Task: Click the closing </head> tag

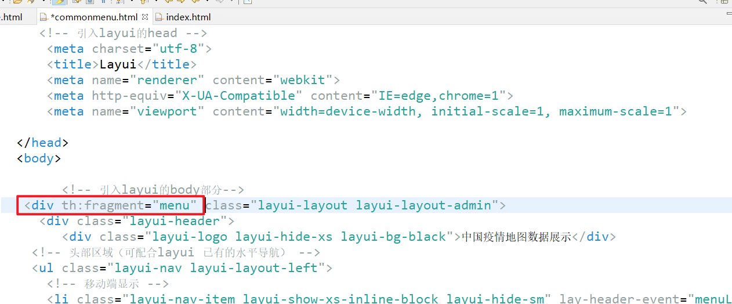Action: click(43, 143)
